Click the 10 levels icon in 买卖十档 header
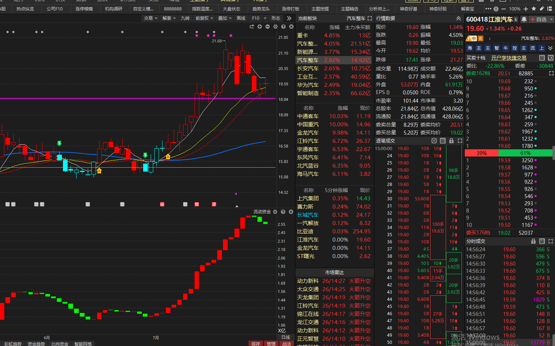 click(551, 58)
